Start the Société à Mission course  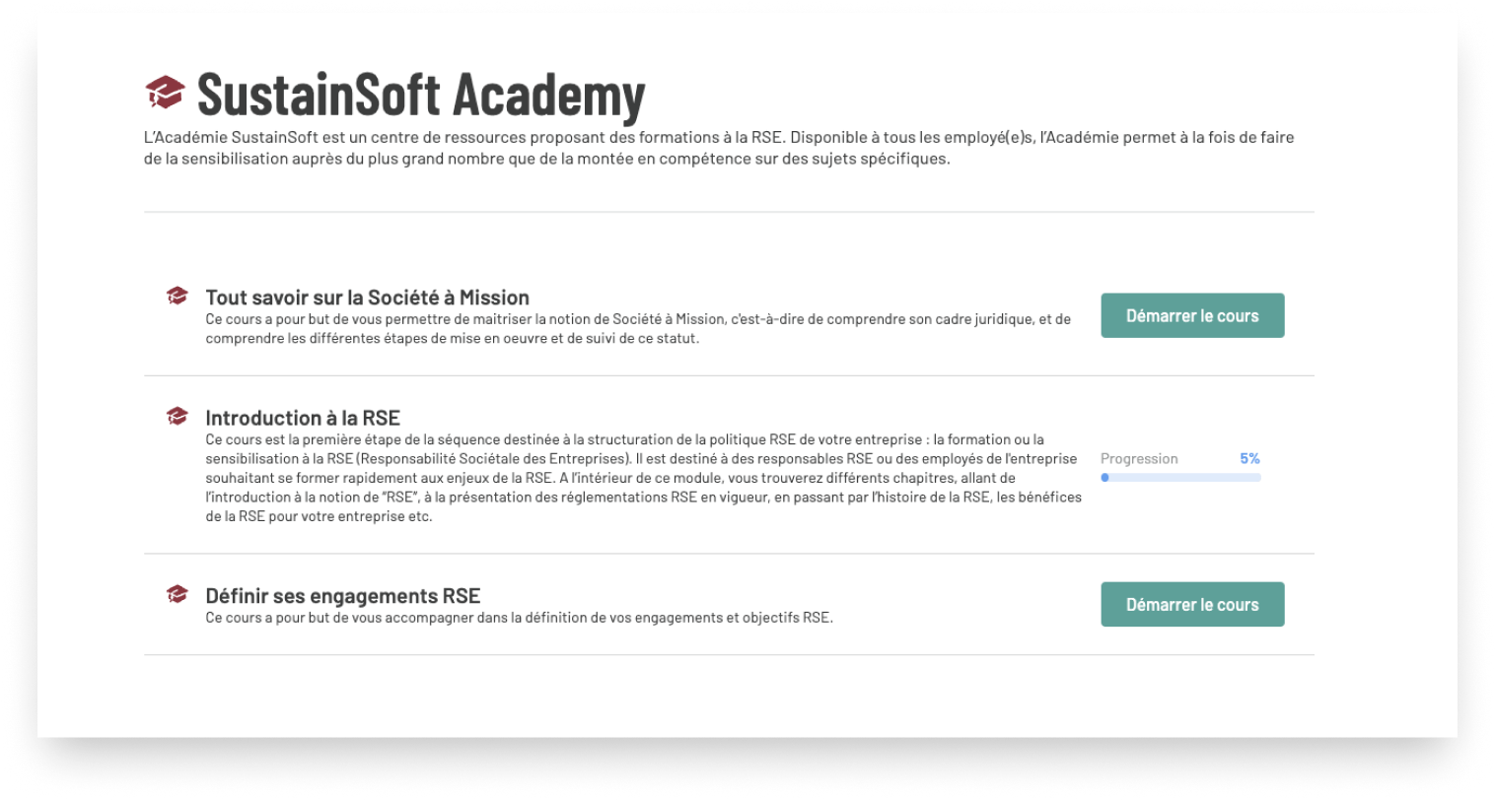[1192, 315]
